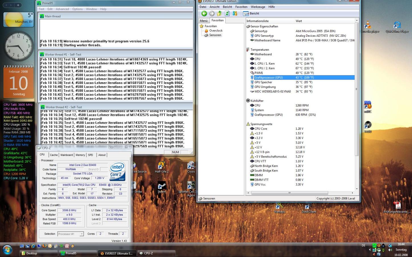Click the sidebar calendar gadget
Image resolution: width=412 pixels, height=257 pixels.
(x=19, y=82)
